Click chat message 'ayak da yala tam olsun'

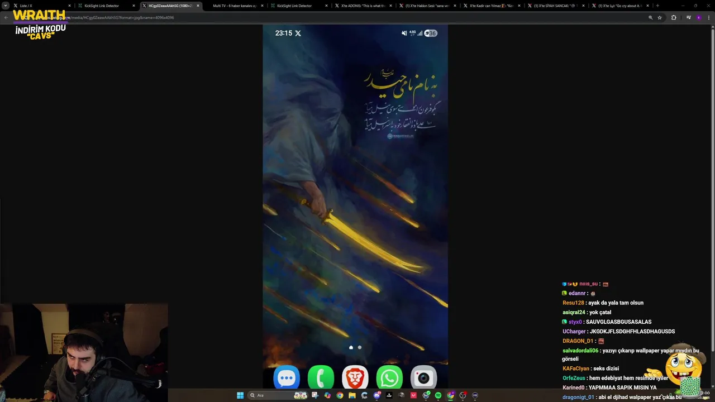[616, 303]
